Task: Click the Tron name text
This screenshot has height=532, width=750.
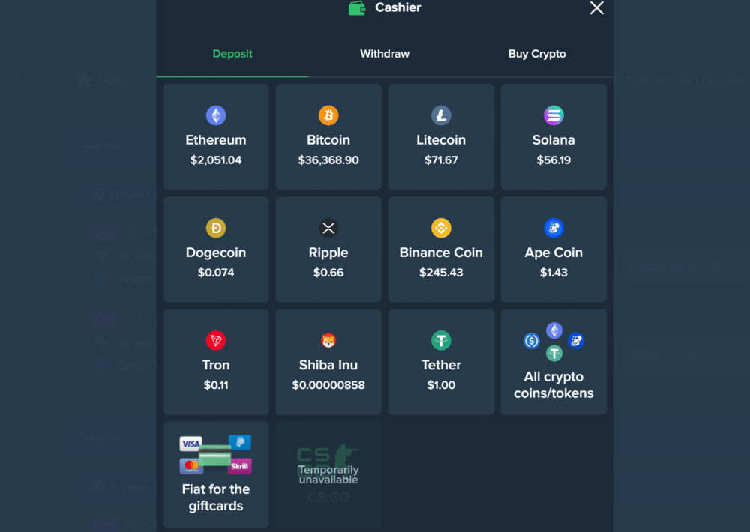Action: pyautogui.click(x=216, y=365)
